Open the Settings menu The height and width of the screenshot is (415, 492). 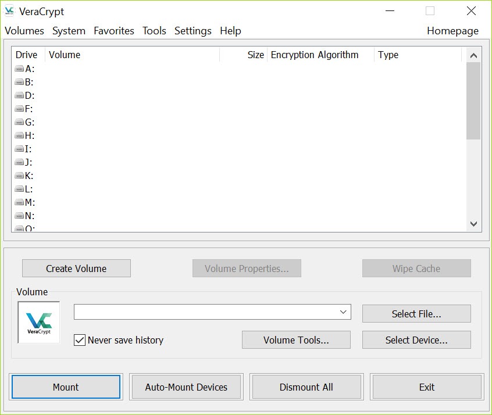pos(192,31)
